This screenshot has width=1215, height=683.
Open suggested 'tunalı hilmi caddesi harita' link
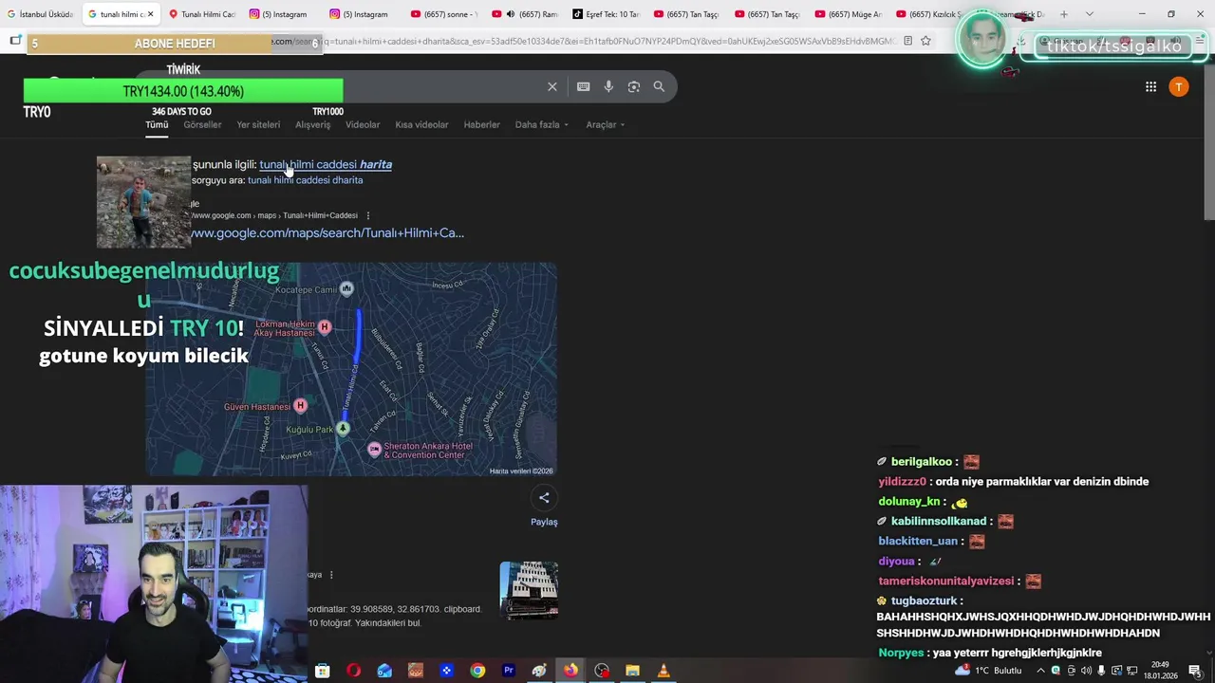coord(326,164)
